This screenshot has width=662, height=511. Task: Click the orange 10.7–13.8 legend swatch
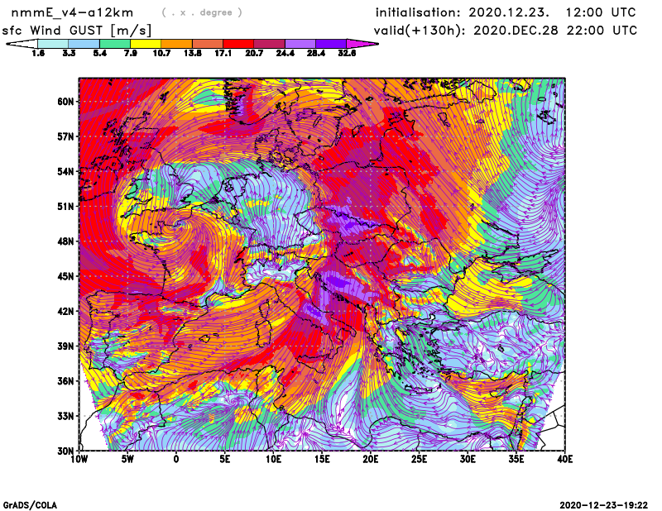[176, 44]
